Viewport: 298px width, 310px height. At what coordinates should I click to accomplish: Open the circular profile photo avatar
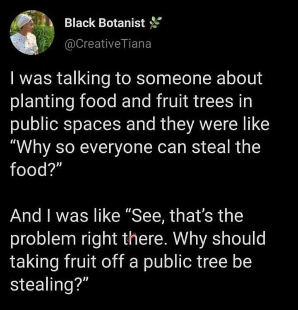click(x=32, y=32)
